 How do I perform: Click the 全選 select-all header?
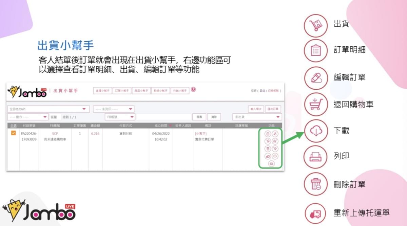(x=13, y=126)
